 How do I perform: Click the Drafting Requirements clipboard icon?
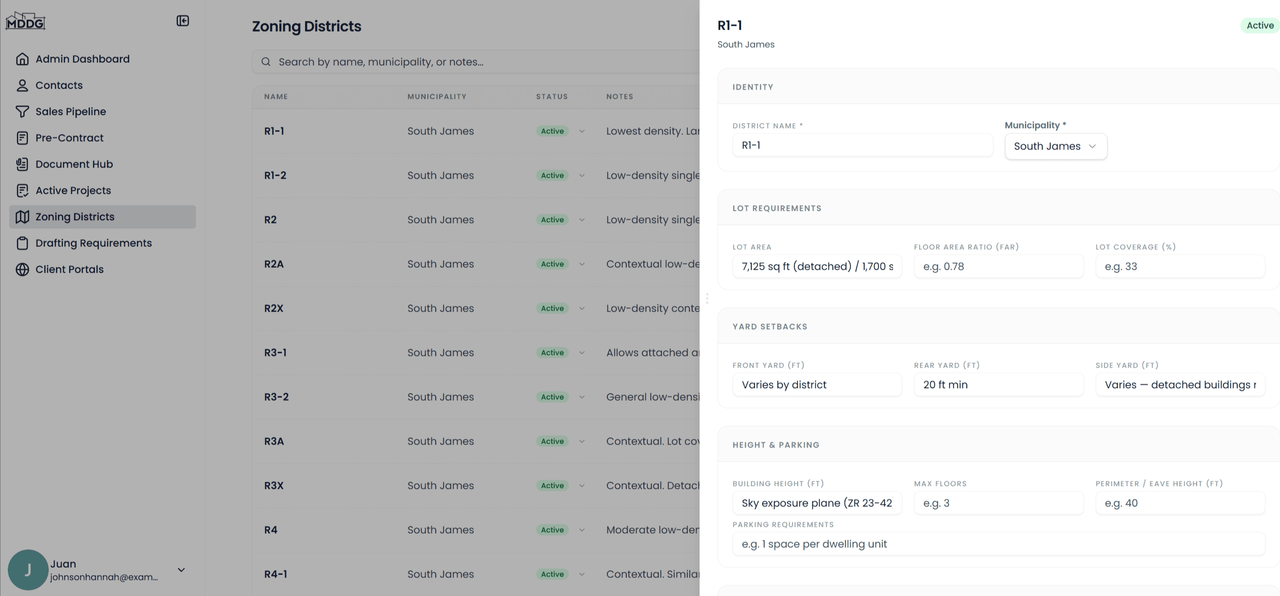tap(22, 243)
